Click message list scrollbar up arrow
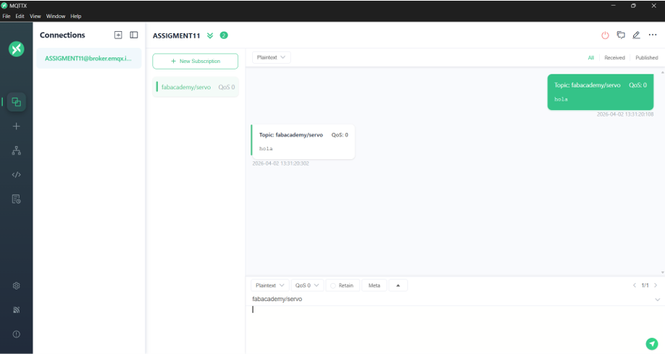 (x=662, y=73)
